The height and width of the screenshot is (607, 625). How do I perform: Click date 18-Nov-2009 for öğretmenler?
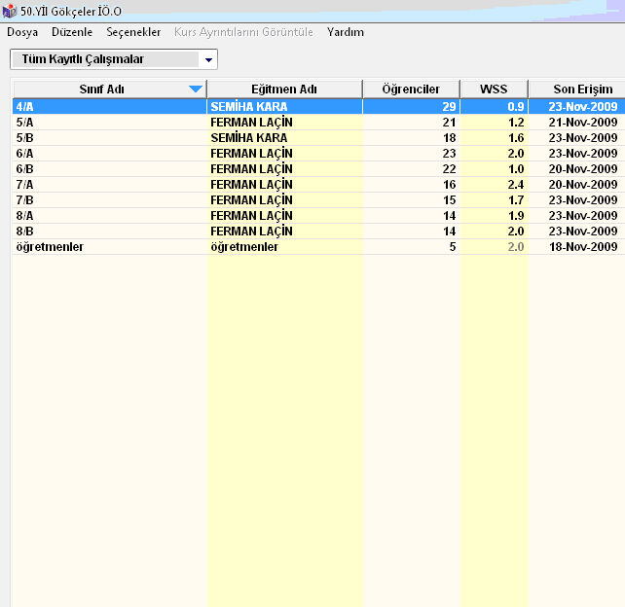click(583, 247)
